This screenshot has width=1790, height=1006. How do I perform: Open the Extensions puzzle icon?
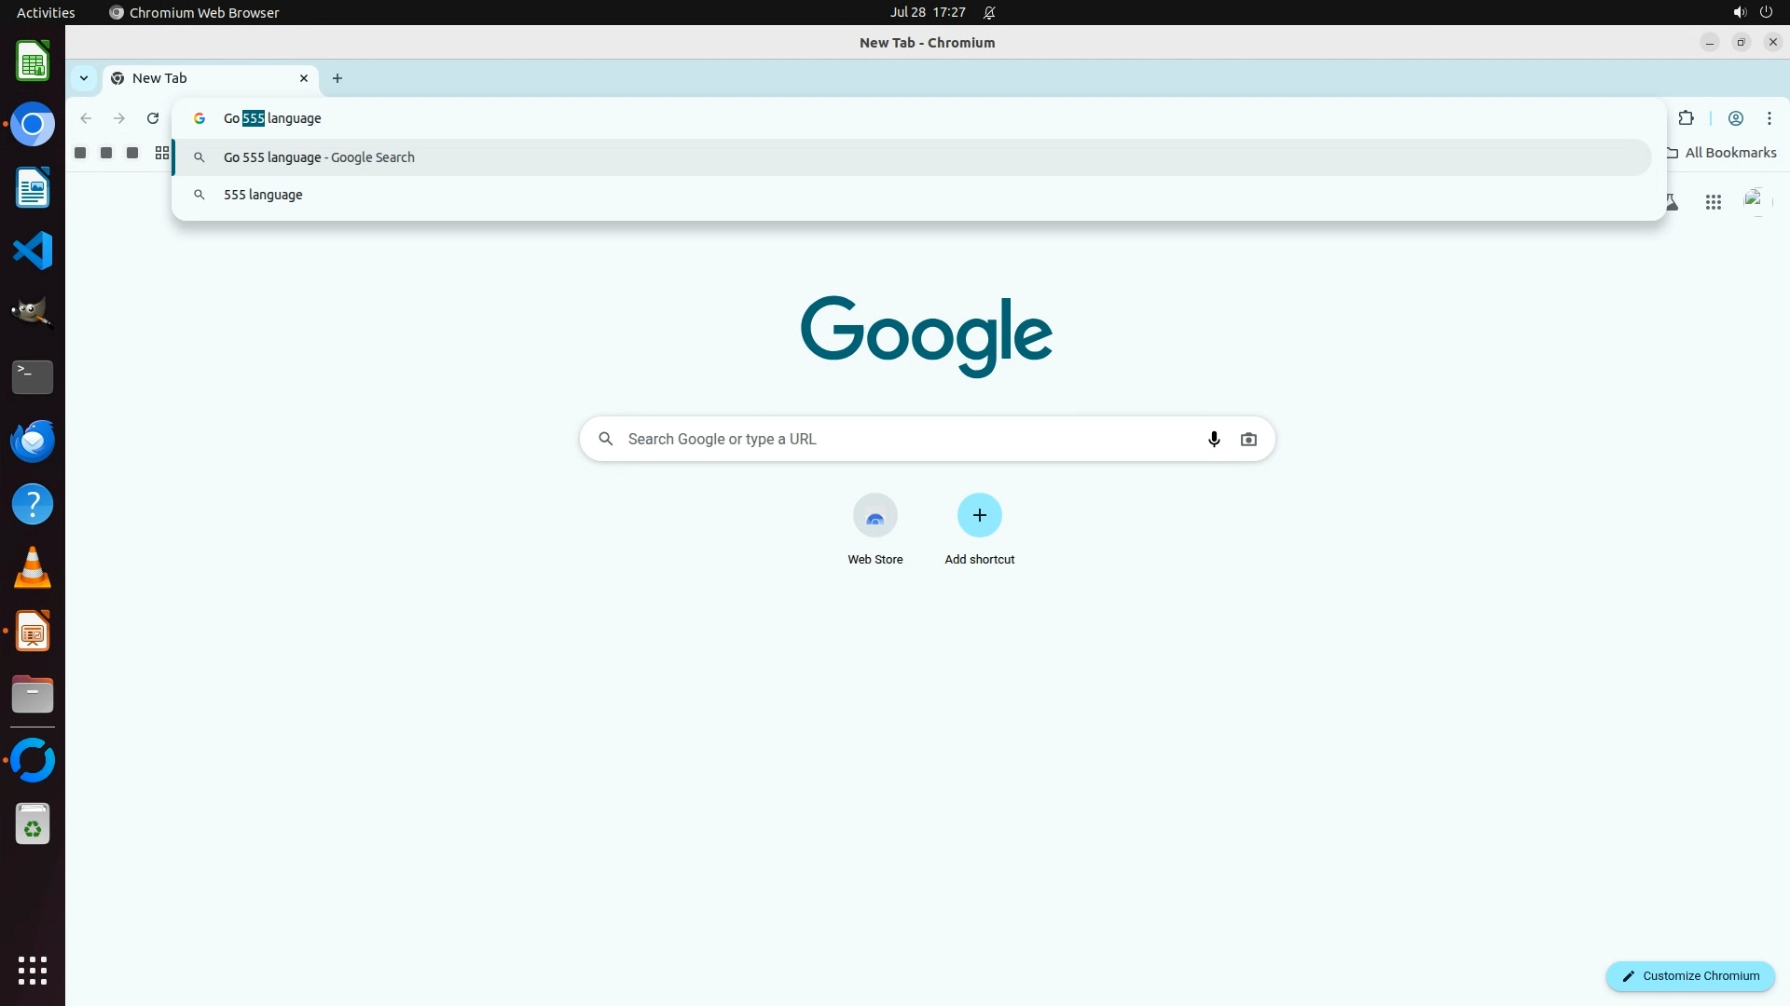pos(1686,118)
